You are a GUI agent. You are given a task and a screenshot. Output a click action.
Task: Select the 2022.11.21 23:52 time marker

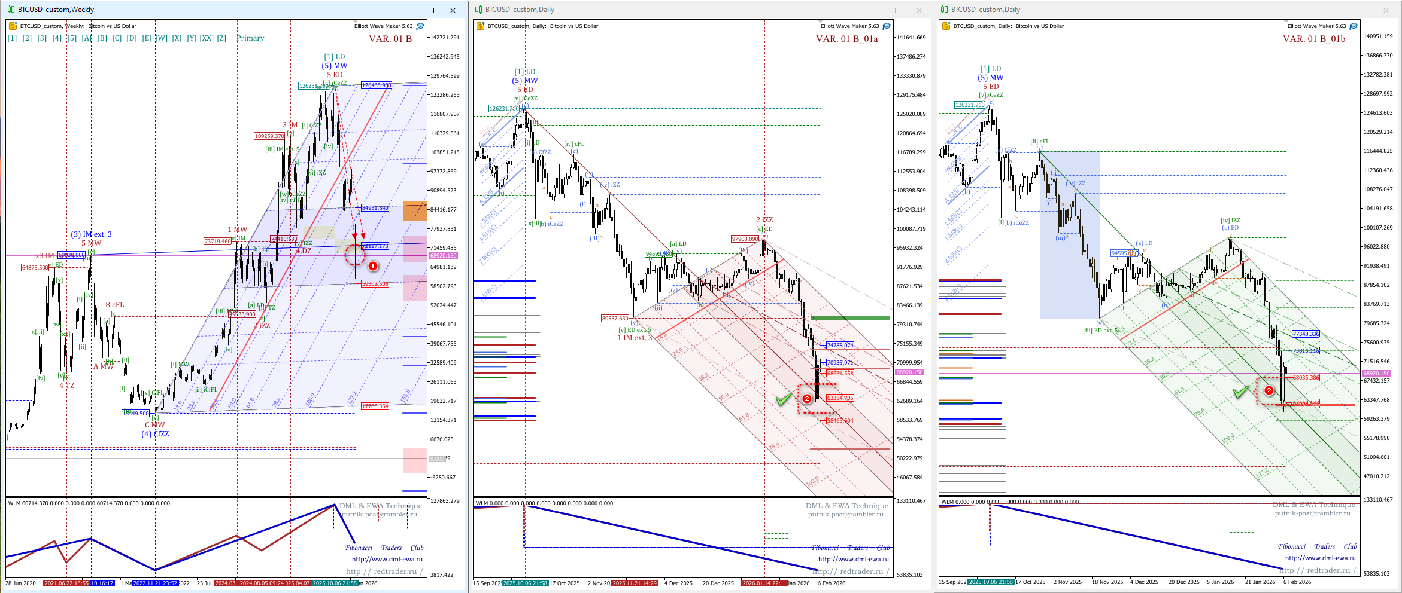click(155, 583)
